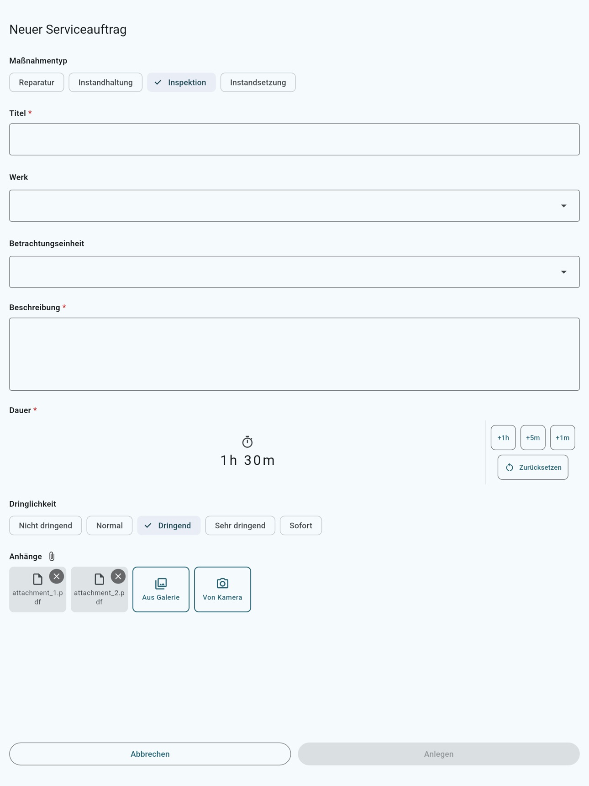Deselect the Inspektion chip
The height and width of the screenshot is (786, 589).
(181, 82)
